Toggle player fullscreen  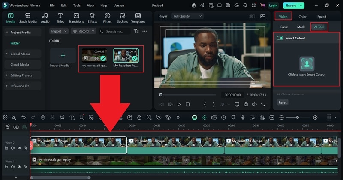263,105
